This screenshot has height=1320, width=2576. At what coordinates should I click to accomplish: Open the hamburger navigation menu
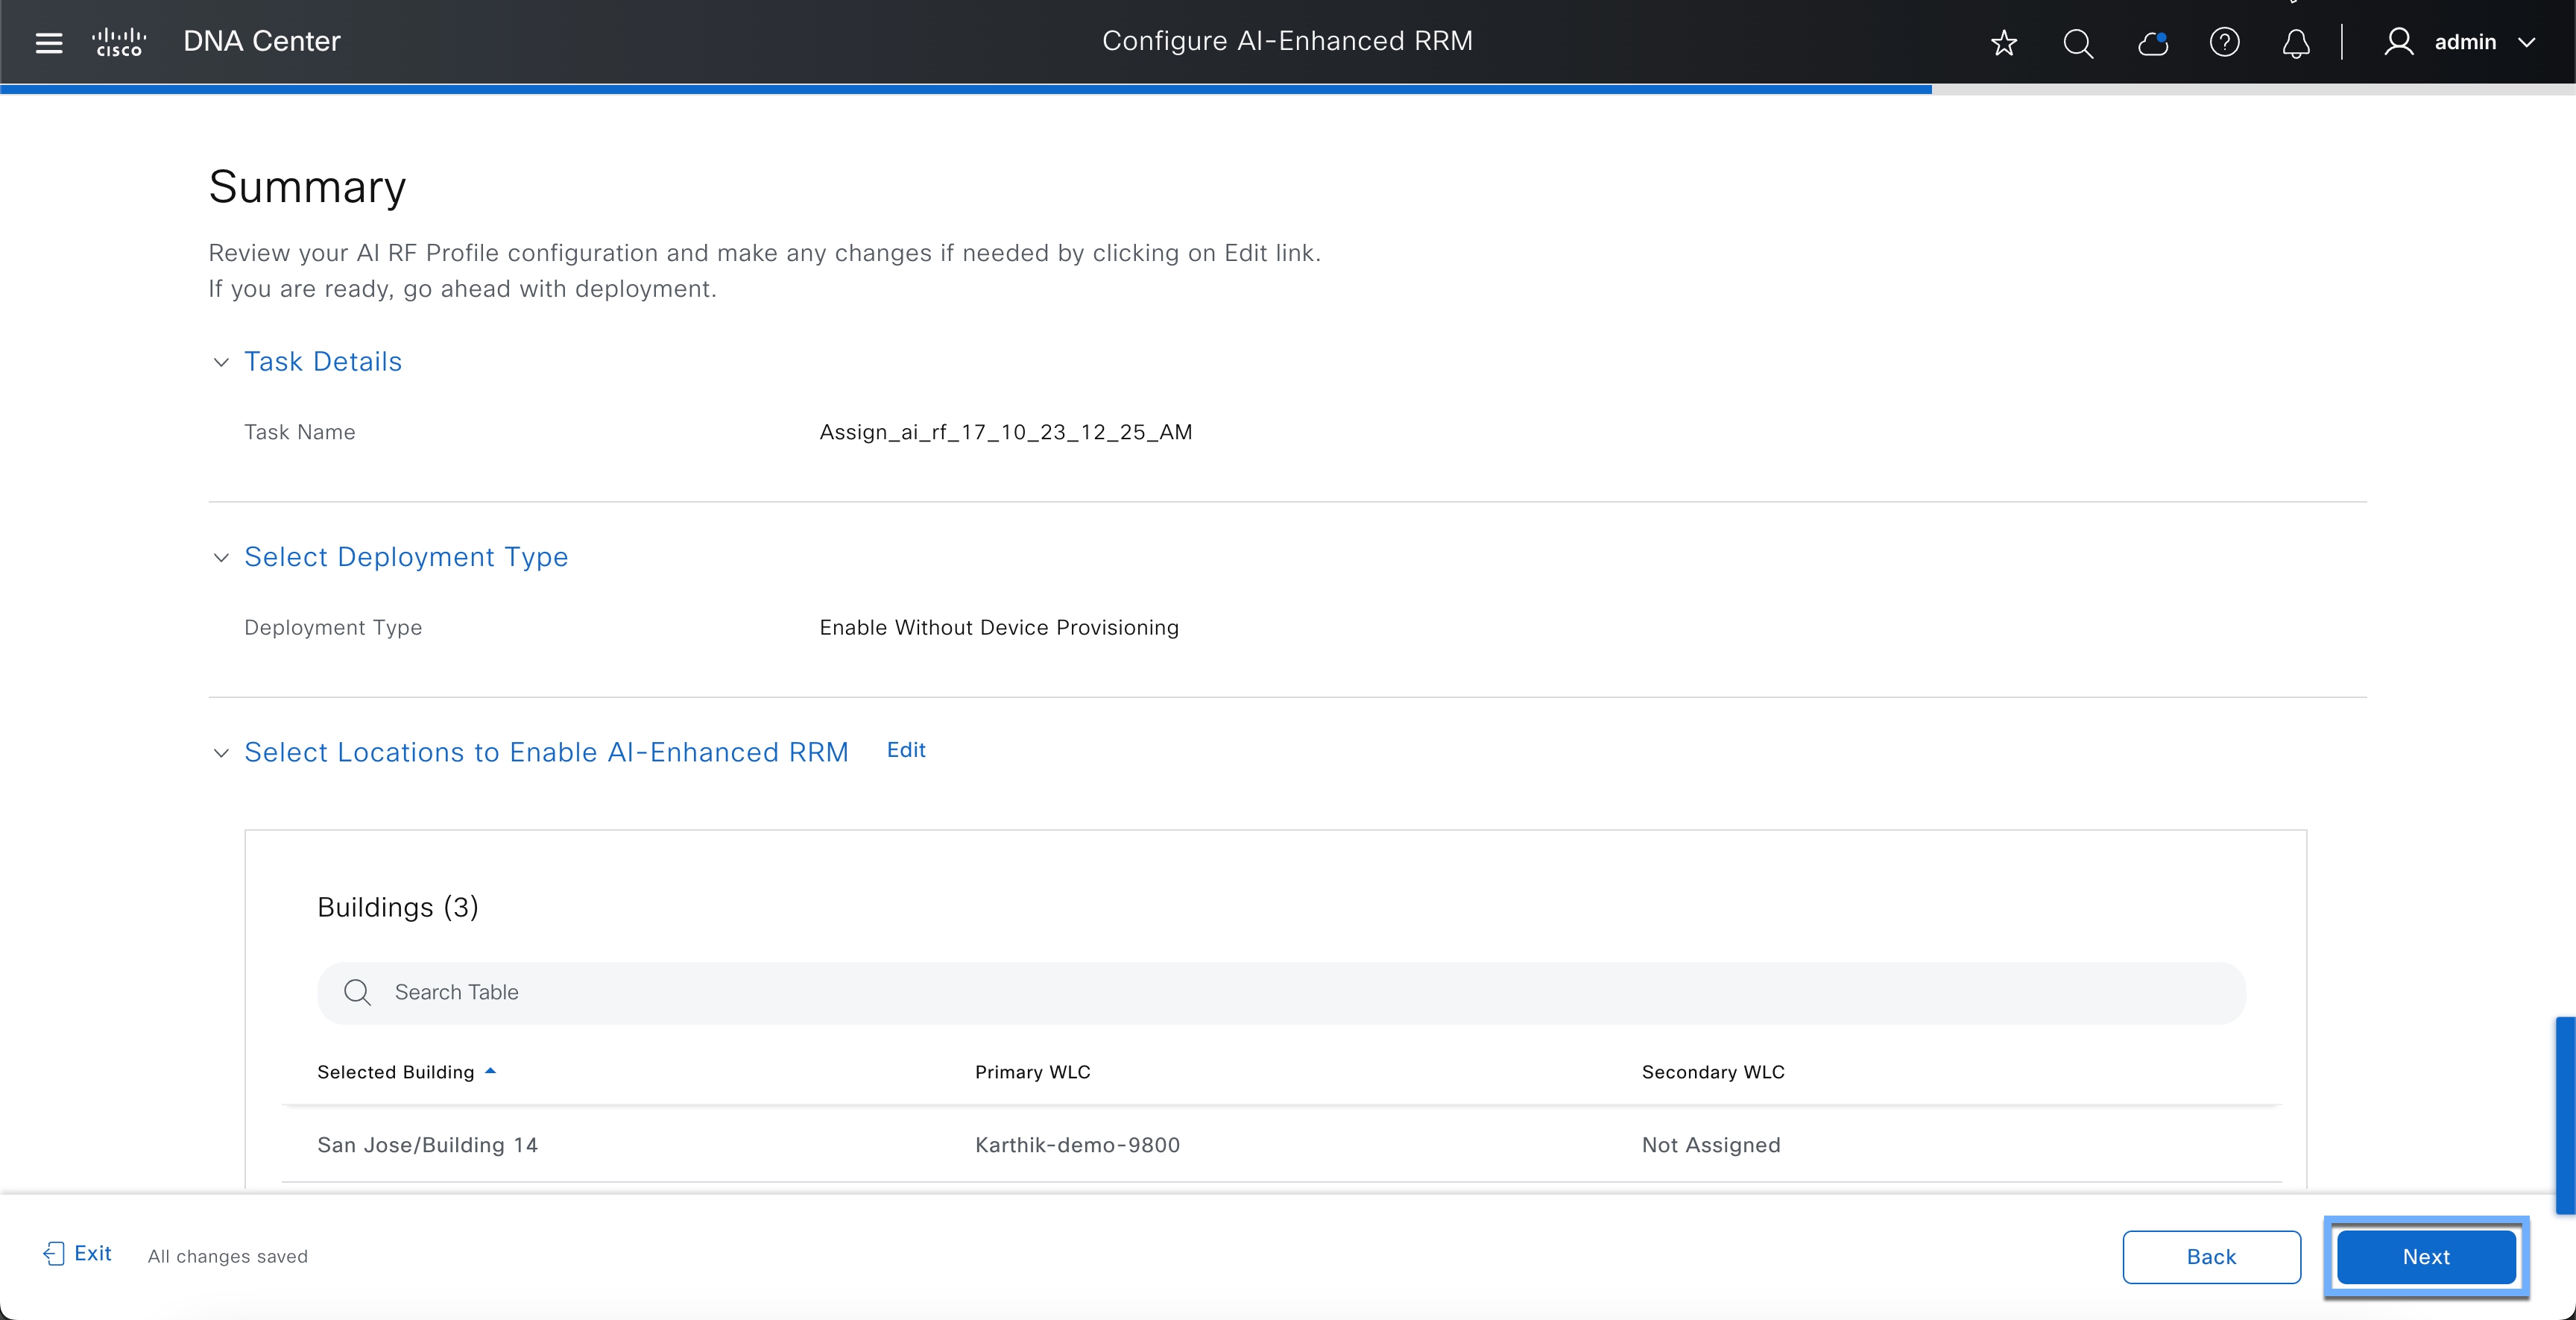point(48,42)
